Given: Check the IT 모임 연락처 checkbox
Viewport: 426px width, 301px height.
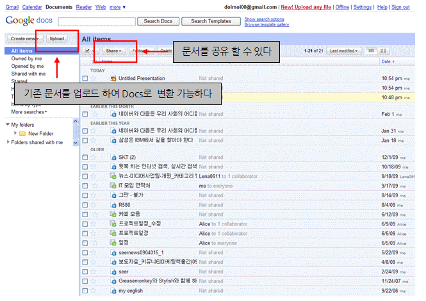Looking at the screenshot, I should click(85, 186).
